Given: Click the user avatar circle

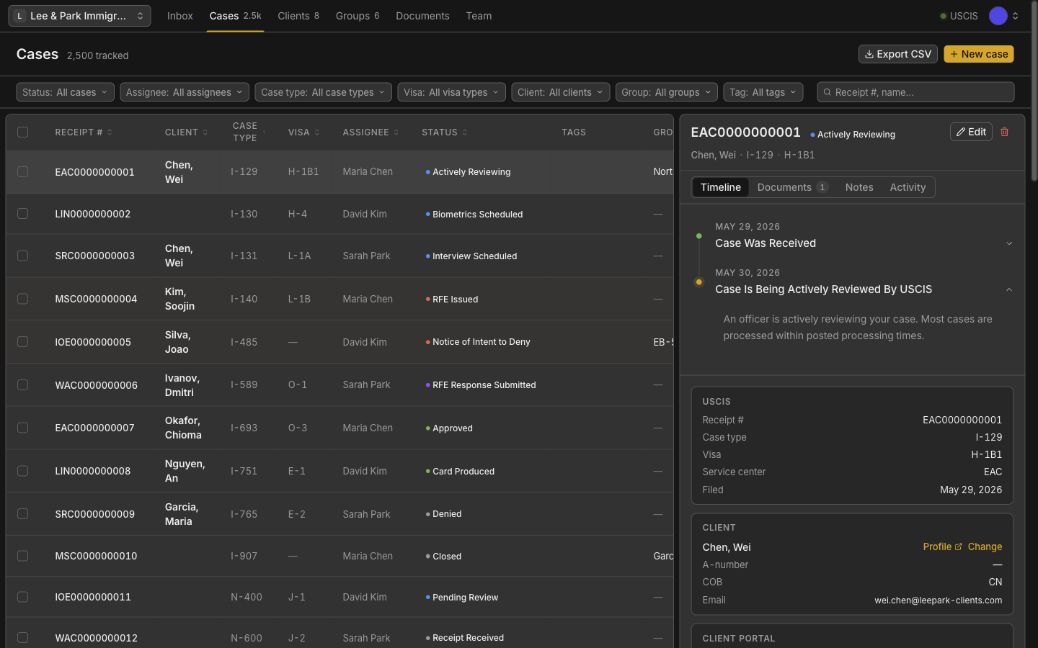Looking at the screenshot, I should [x=998, y=16].
